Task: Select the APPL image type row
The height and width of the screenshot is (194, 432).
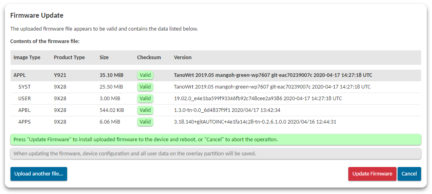Action: [x=216, y=75]
